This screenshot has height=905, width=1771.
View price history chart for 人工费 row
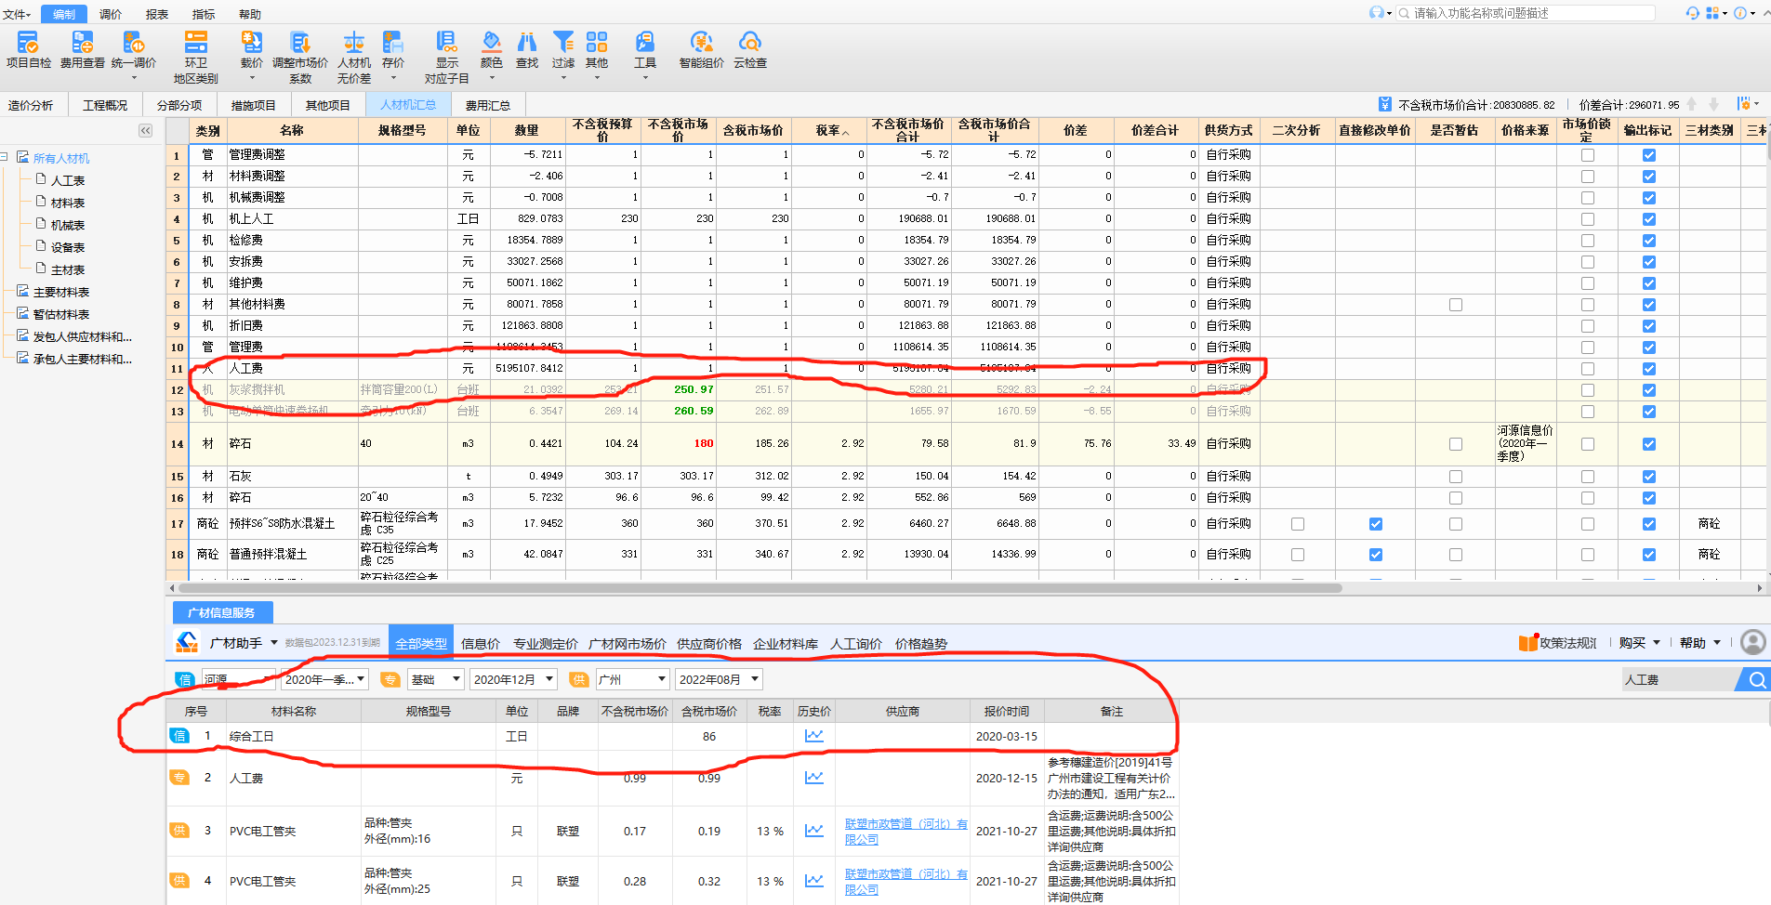[814, 778]
